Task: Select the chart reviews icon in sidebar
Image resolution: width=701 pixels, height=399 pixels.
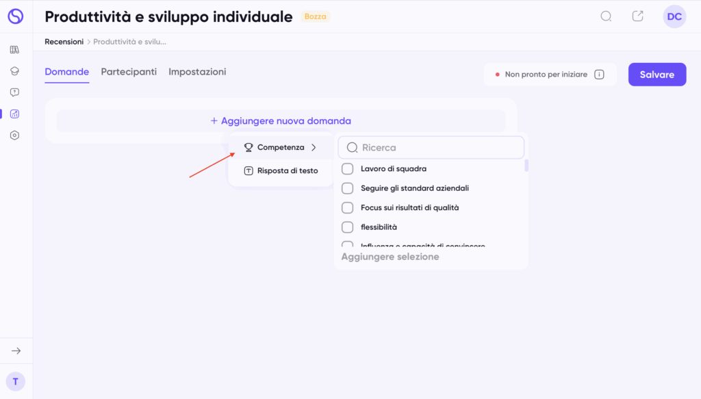Action: (14, 114)
